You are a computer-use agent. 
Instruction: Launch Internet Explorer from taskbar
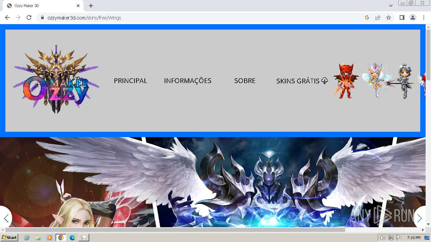[x=27, y=238]
